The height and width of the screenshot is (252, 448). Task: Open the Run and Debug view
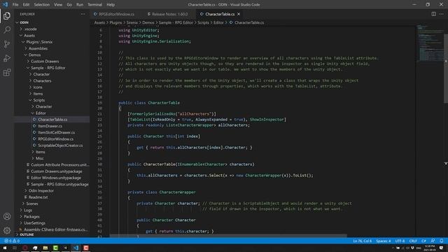pyautogui.click(x=7, y=58)
